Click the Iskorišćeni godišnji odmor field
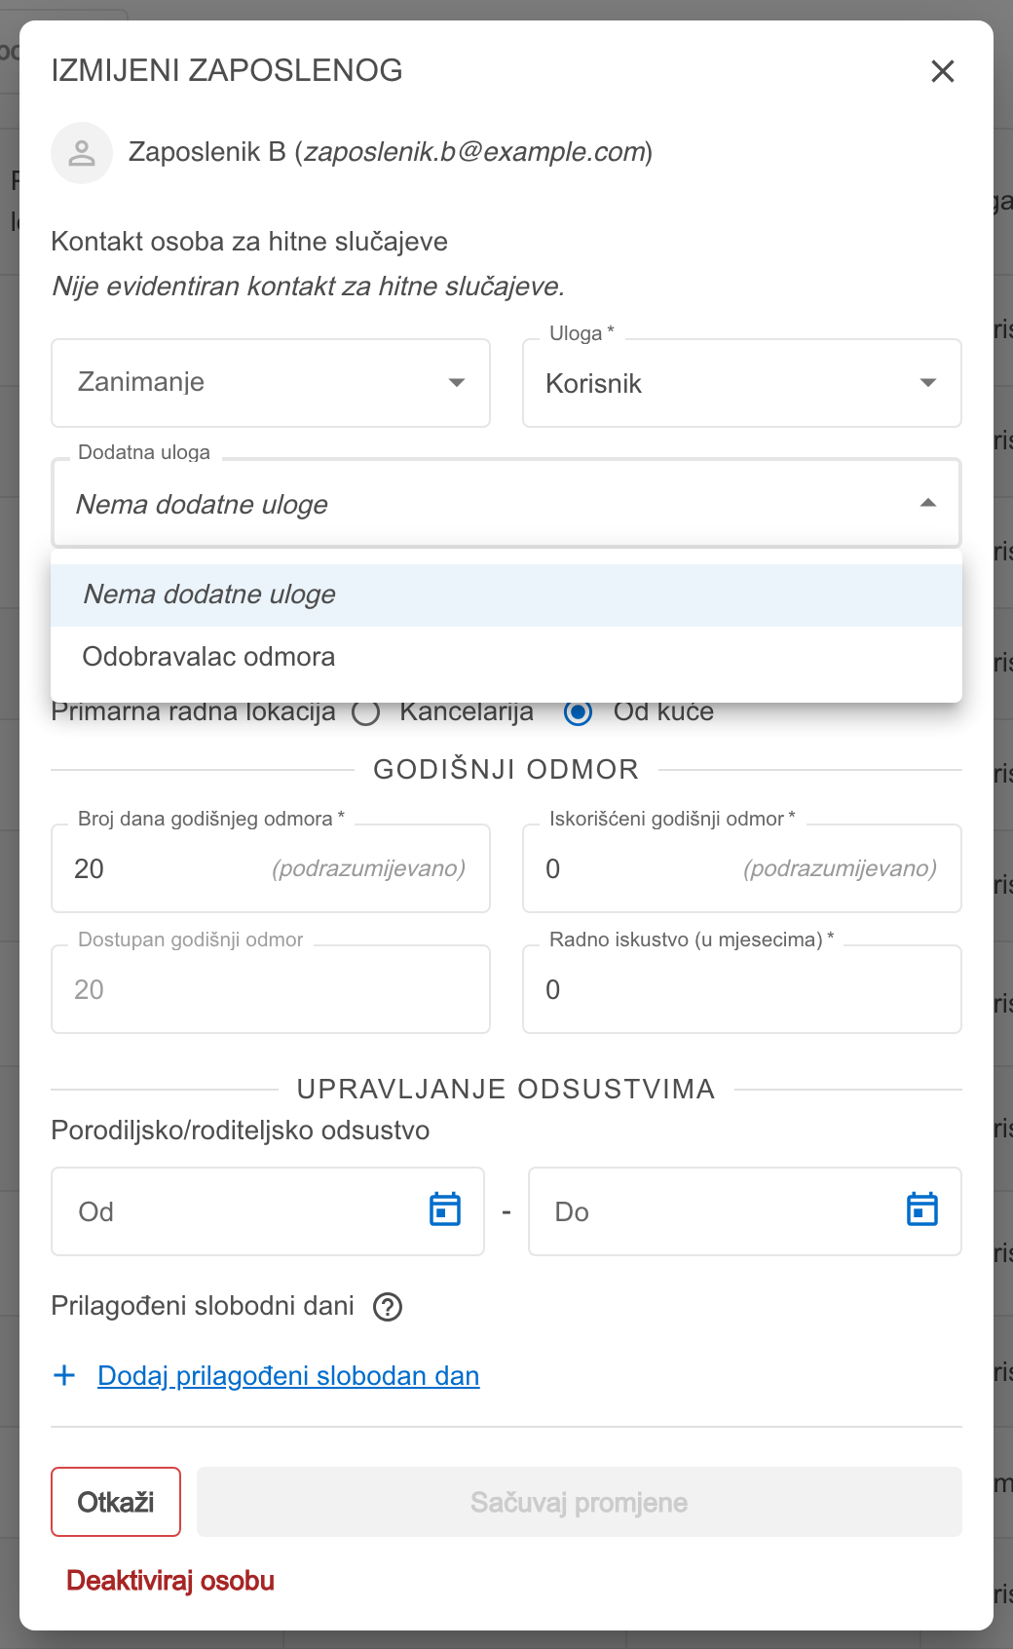The width and height of the screenshot is (1013, 1649). click(x=742, y=868)
